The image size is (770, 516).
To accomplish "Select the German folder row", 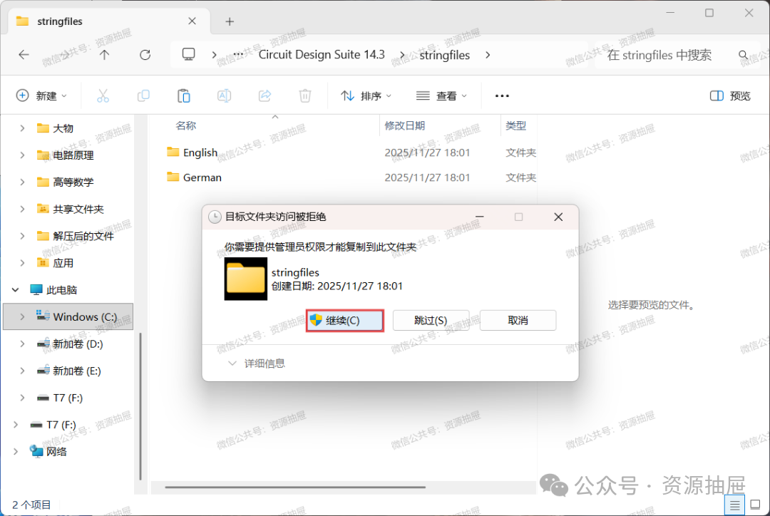I will (350, 177).
